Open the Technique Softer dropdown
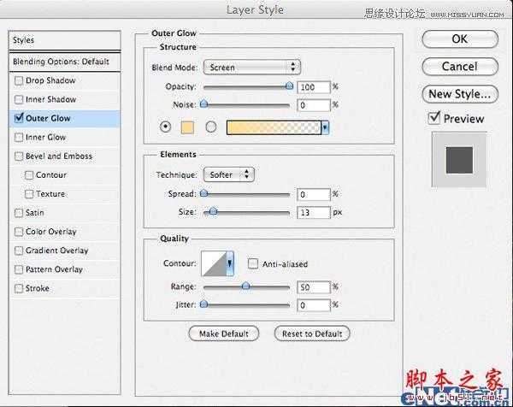Screen dimensions: 513x407 228,174
